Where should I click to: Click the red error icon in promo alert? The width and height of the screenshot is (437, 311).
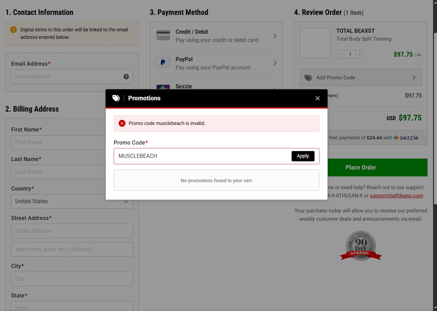point(122,123)
